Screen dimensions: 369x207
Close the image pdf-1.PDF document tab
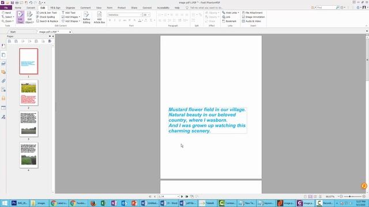pyautogui.click(x=70, y=32)
